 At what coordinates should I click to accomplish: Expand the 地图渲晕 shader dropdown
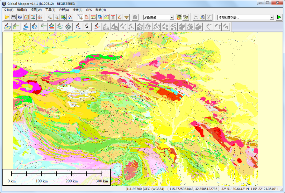tap(172, 17)
